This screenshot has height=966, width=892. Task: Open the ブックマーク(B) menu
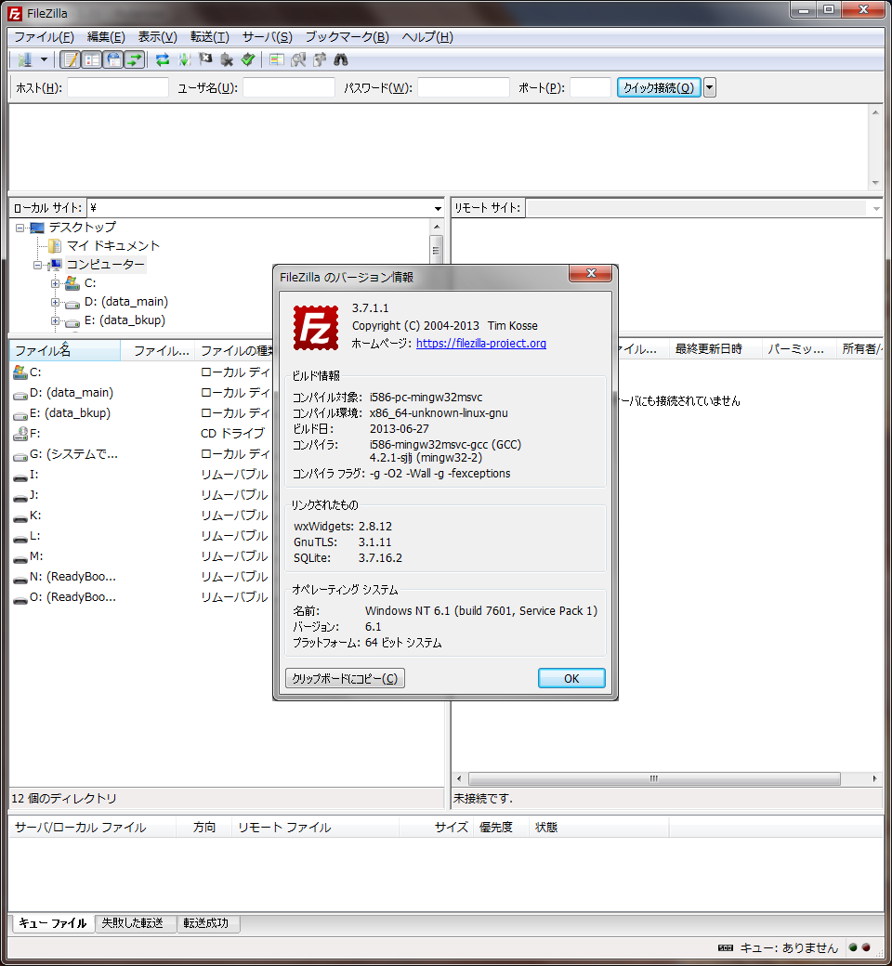(x=348, y=37)
